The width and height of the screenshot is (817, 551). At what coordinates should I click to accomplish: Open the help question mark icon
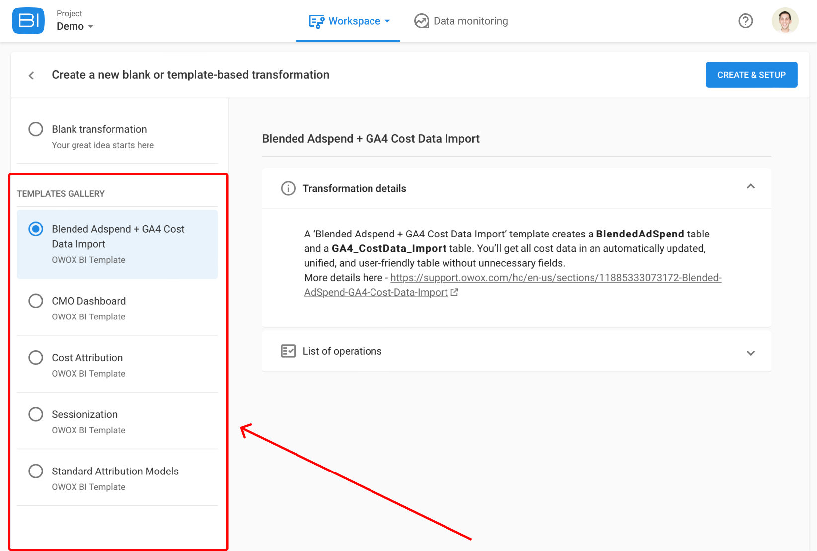point(745,21)
